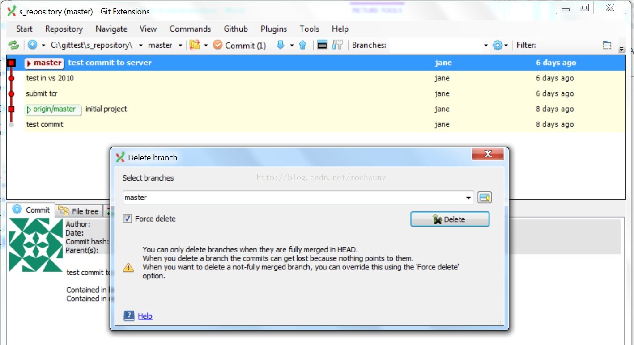Screen dimensions: 634x345
Task: Uncheck the Force delete checkbox
Action: pos(128,219)
